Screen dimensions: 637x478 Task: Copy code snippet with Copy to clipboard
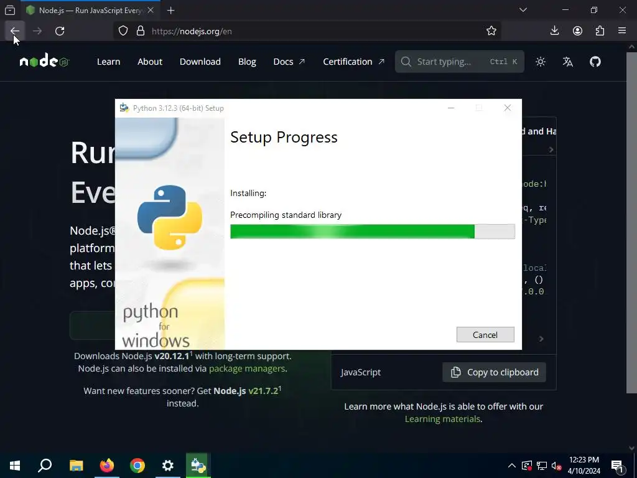(x=494, y=372)
